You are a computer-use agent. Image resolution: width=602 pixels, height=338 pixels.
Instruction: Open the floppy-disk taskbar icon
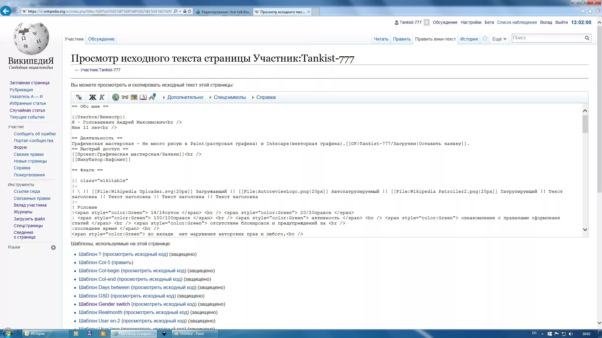pyautogui.click(x=90, y=334)
